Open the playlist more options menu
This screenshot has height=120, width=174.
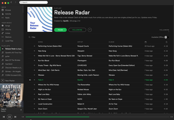click(x=90, y=29)
